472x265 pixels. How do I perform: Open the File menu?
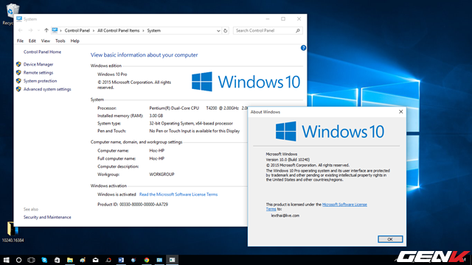coord(20,41)
